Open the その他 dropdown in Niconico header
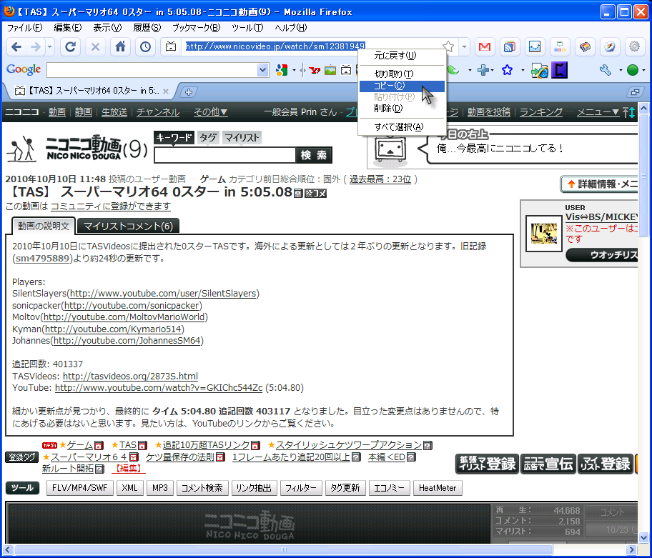The width and height of the screenshot is (652, 558). pyautogui.click(x=210, y=112)
